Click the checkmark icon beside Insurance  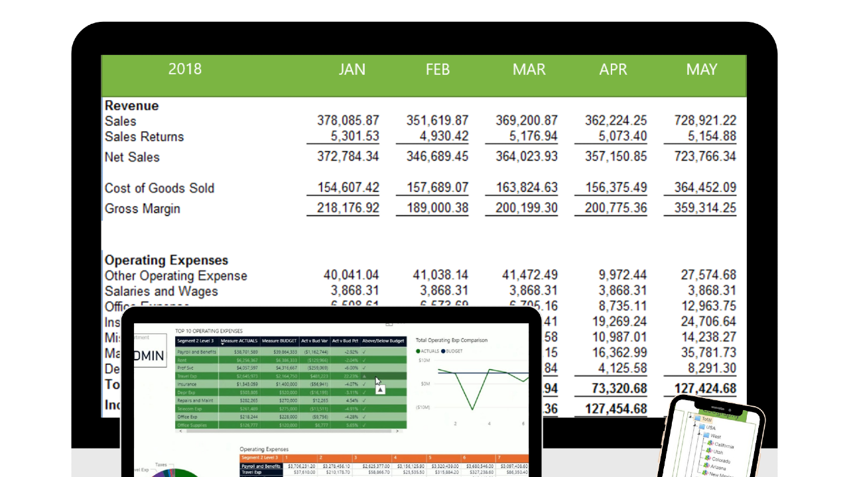click(x=363, y=384)
